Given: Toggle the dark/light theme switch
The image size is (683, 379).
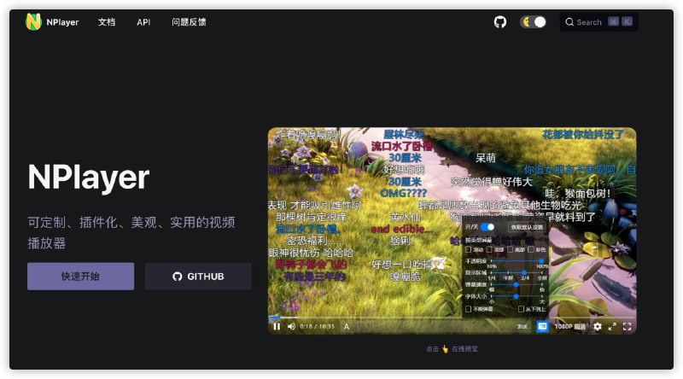Looking at the screenshot, I should (533, 22).
